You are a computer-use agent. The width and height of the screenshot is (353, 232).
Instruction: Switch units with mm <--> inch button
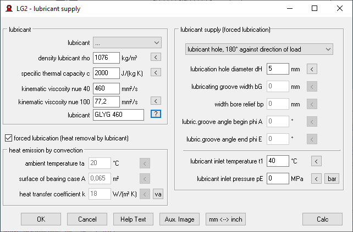click(x=224, y=219)
